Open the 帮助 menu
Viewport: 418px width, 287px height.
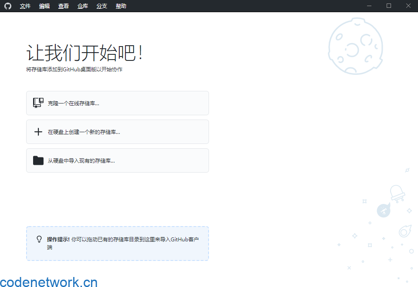(x=121, y=6)
